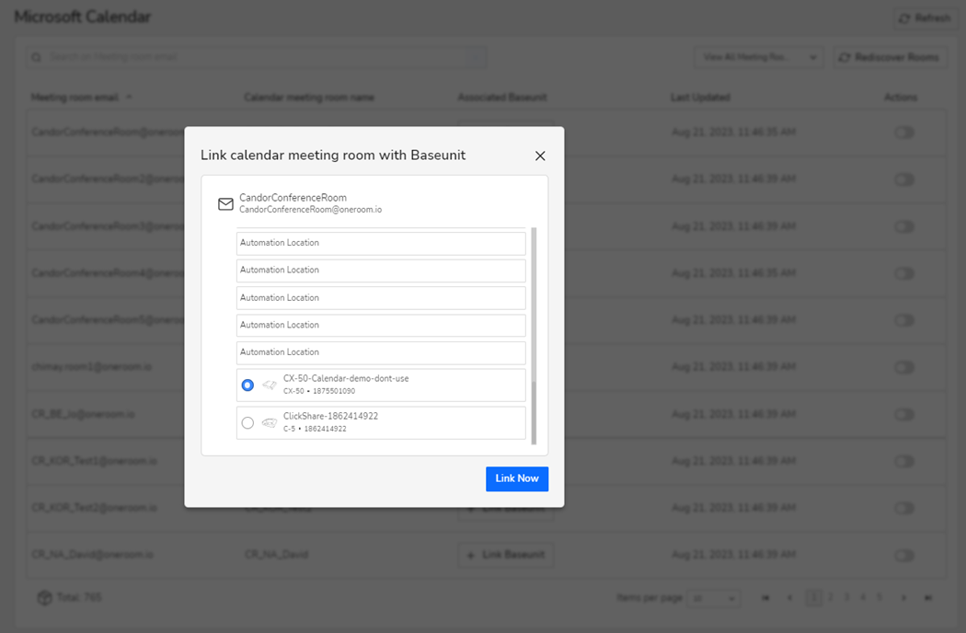
Task: Click the camera device icon for CX-50-Calendar-demo-dont-use
Action: click(269, 386)
